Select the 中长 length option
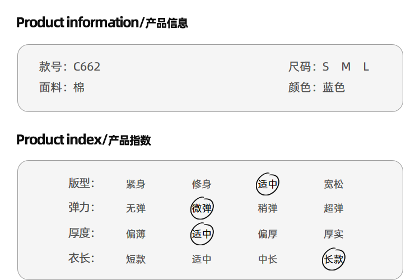 click(268, 259)
